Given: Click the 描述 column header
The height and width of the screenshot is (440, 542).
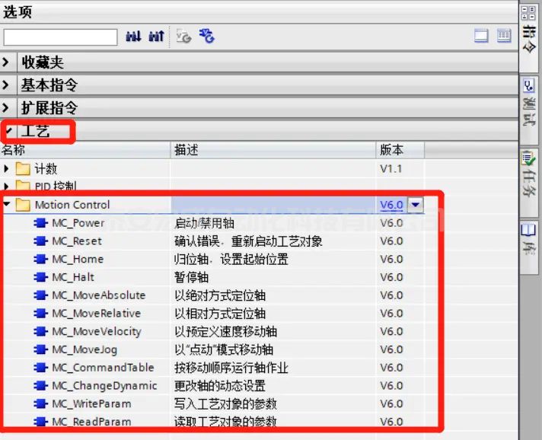Looking at the screenshot, I should point(187,151).
